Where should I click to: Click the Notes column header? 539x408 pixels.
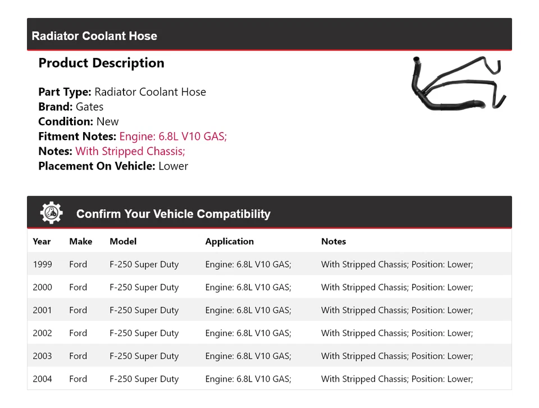point(334,242)
